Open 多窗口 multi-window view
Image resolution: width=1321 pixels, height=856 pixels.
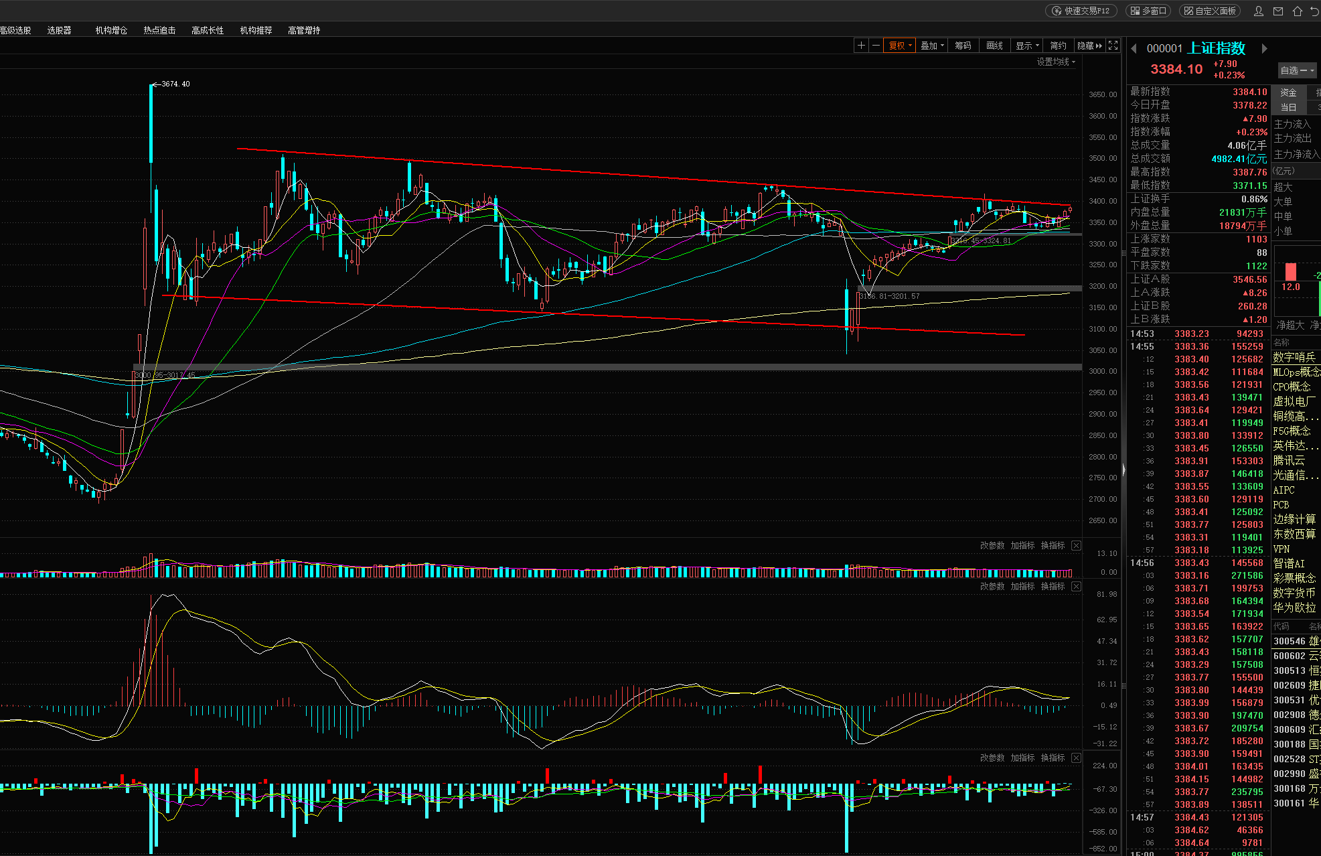[1148, 11]
